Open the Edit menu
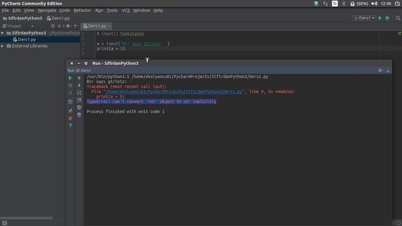 coord(16,11)
